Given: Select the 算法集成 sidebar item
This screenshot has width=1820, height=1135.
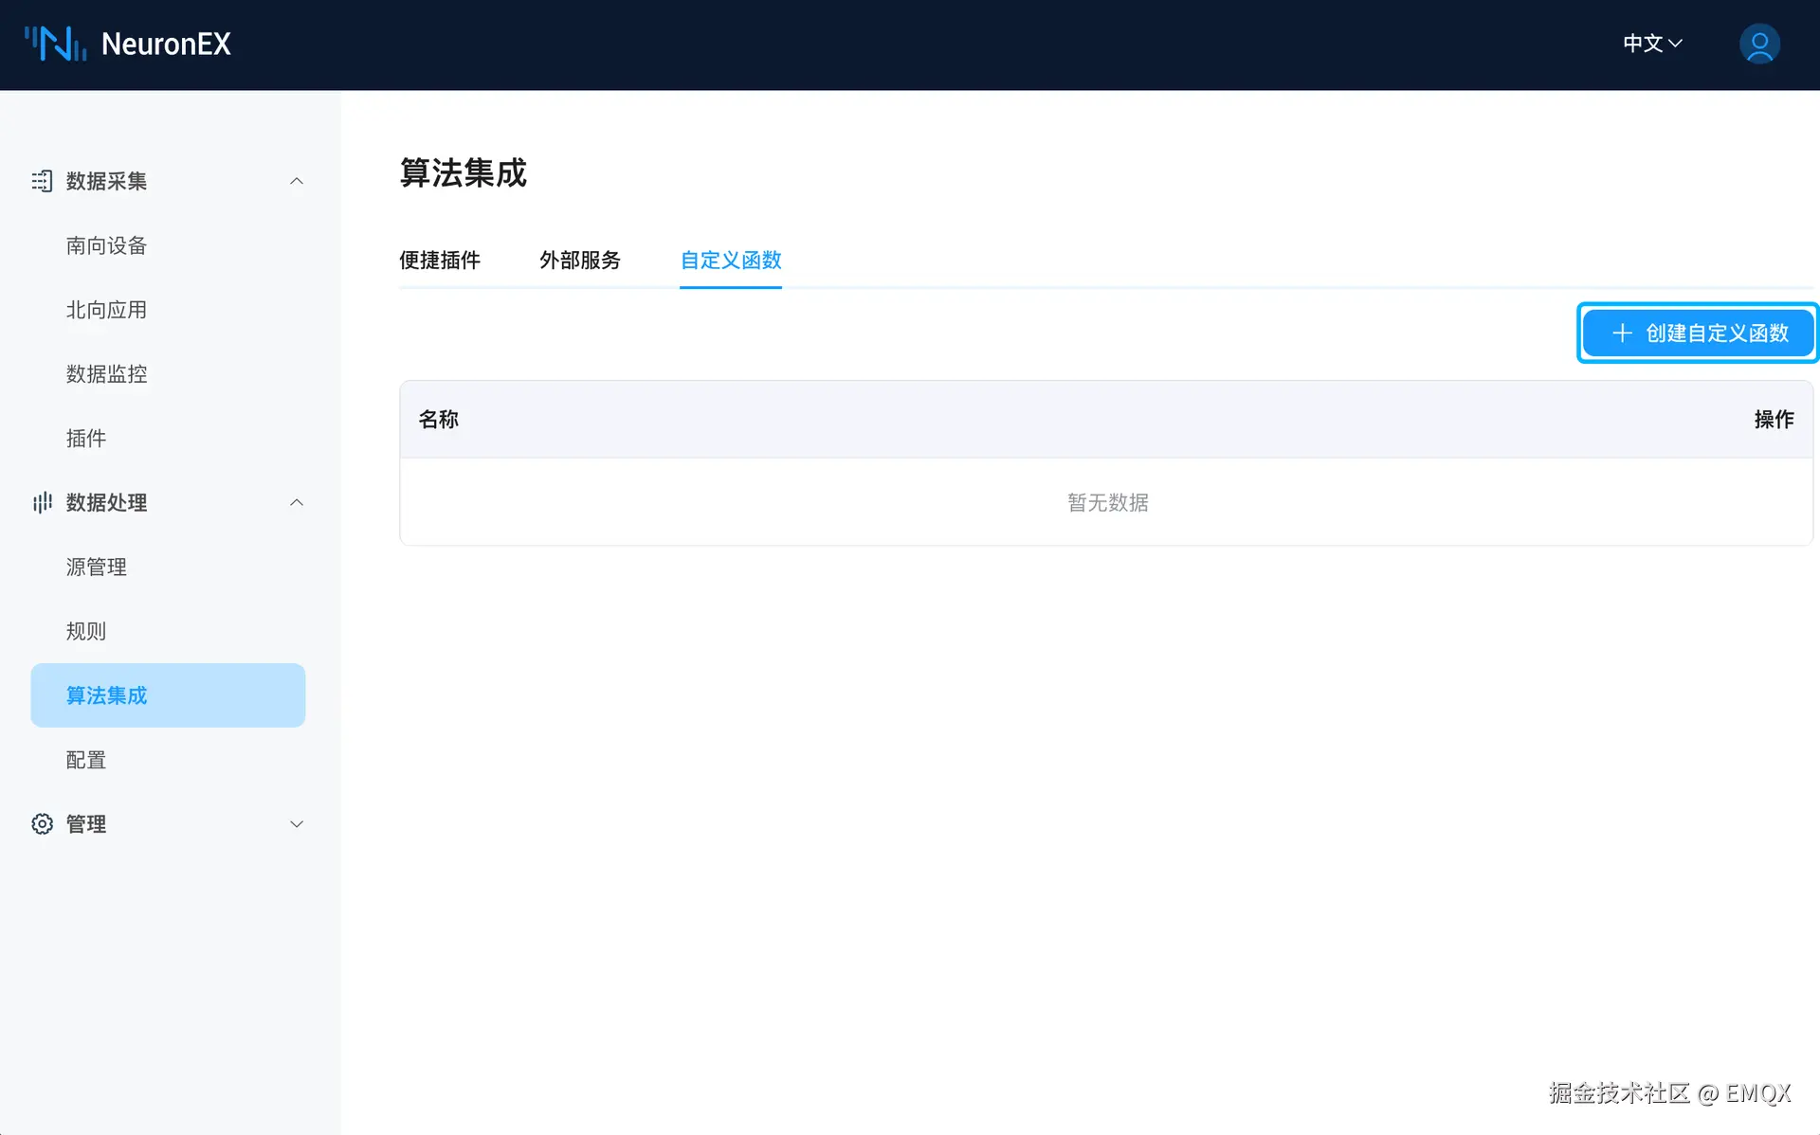Looking at the screenshot, I should click(168, 695).
